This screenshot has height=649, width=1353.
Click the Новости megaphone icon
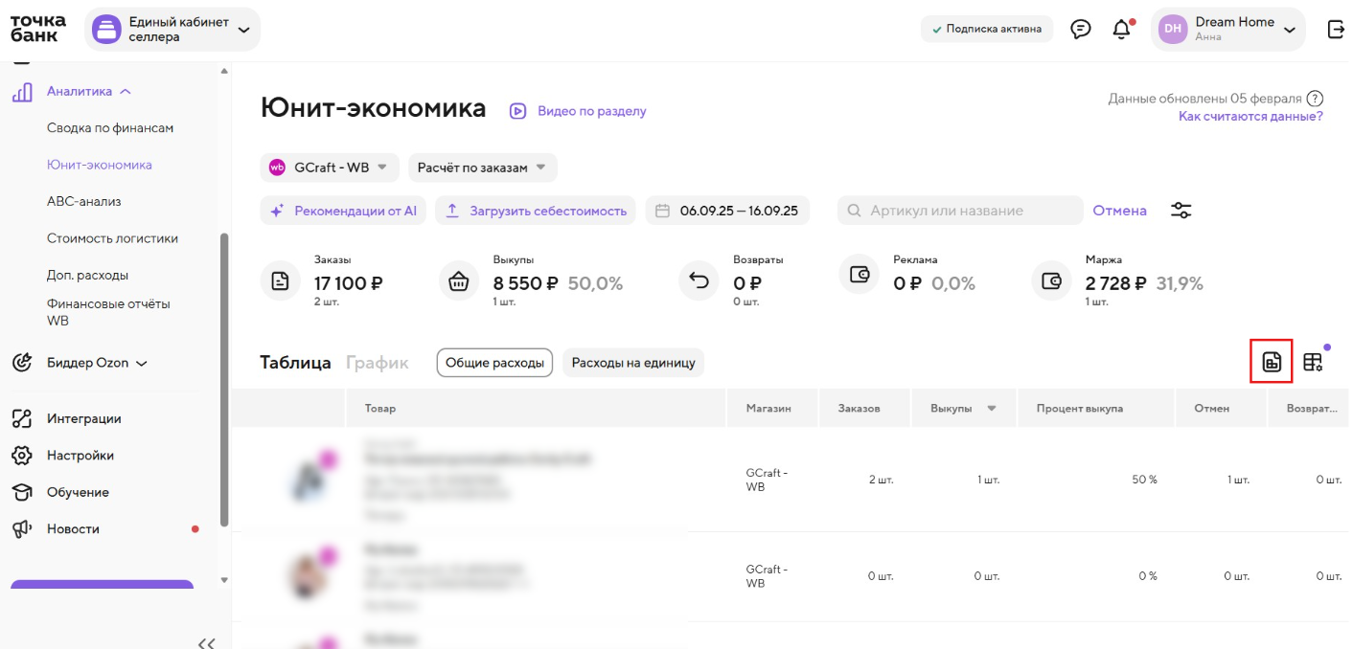coord(22,528)
